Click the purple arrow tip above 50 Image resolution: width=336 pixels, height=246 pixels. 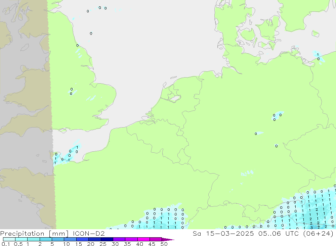point(168,240)
